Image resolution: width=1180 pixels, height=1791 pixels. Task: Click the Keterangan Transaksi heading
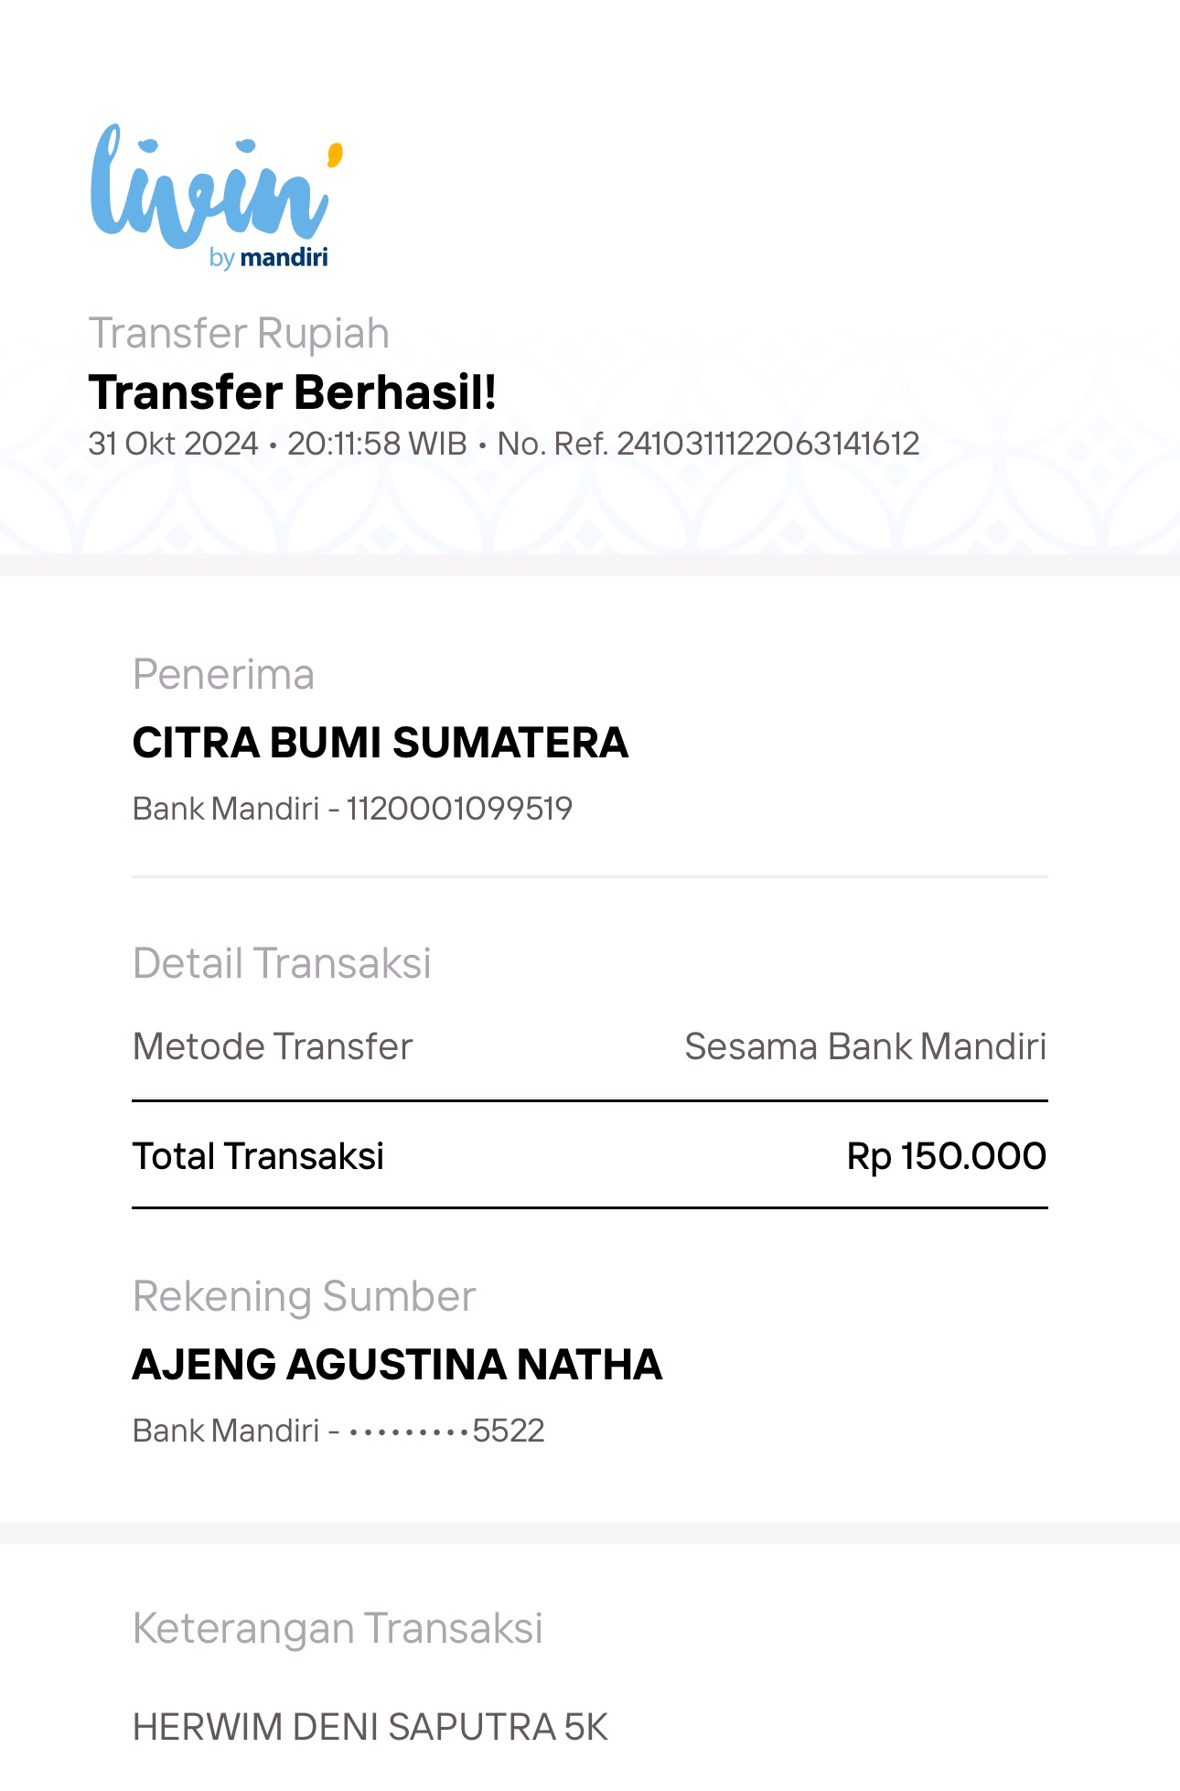click(x=338, y=1629)
